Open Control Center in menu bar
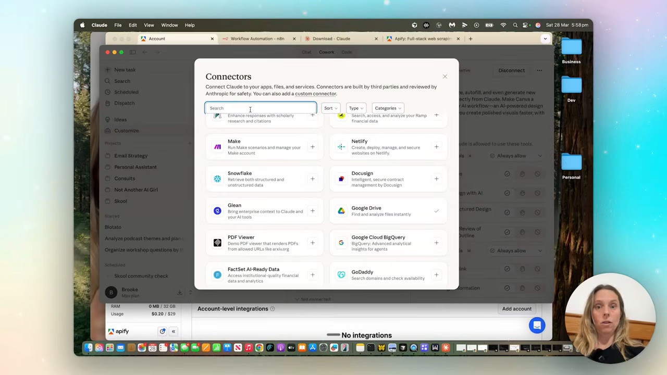Screen dimensions: 667x375 (x=526, y=25)
